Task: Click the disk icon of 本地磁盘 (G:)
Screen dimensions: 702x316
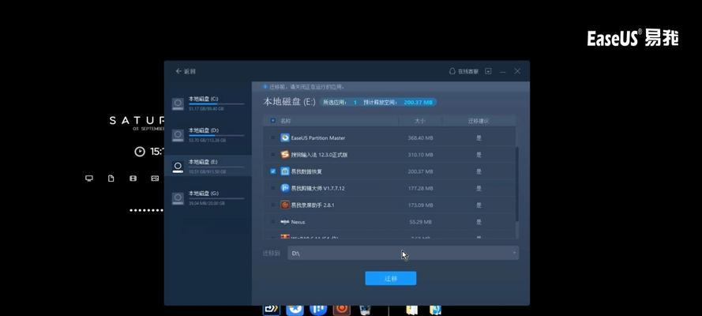Action: [178, 198]
